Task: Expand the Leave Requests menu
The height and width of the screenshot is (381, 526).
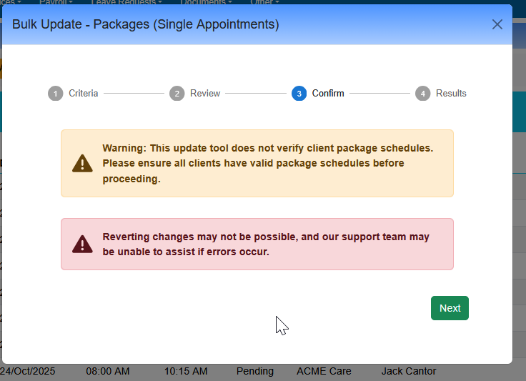Action: [x=121, y=2]
